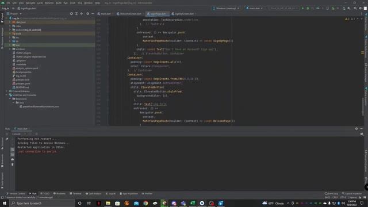Open Search Everywhere magnifier icon
The height and width of the screenshot is (207, 368).
pos(355,8)
